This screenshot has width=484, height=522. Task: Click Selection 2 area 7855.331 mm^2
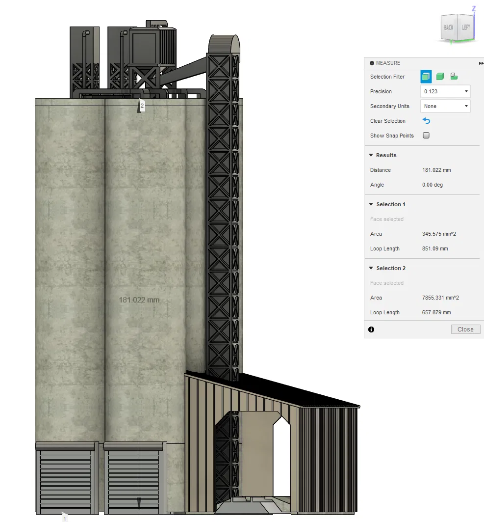(440, 298)
